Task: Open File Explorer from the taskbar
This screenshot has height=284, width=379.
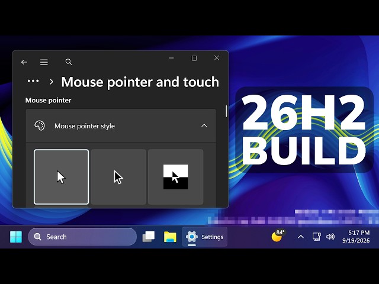Action: 170,237
